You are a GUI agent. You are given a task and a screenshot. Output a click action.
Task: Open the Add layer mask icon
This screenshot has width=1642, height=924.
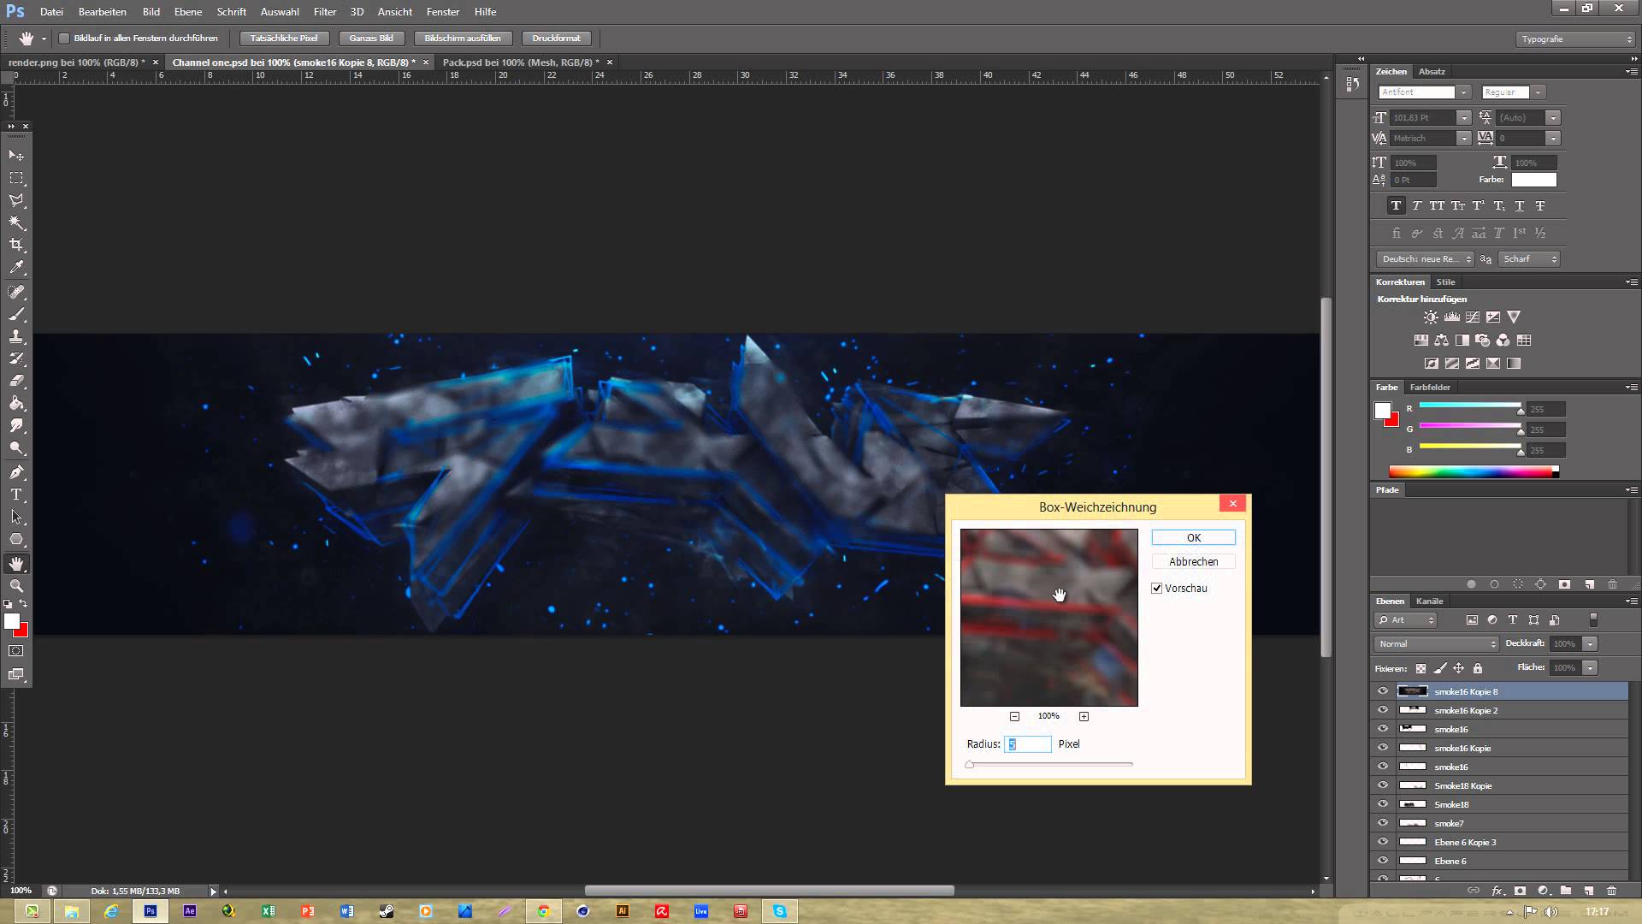tap(1519, 890)
